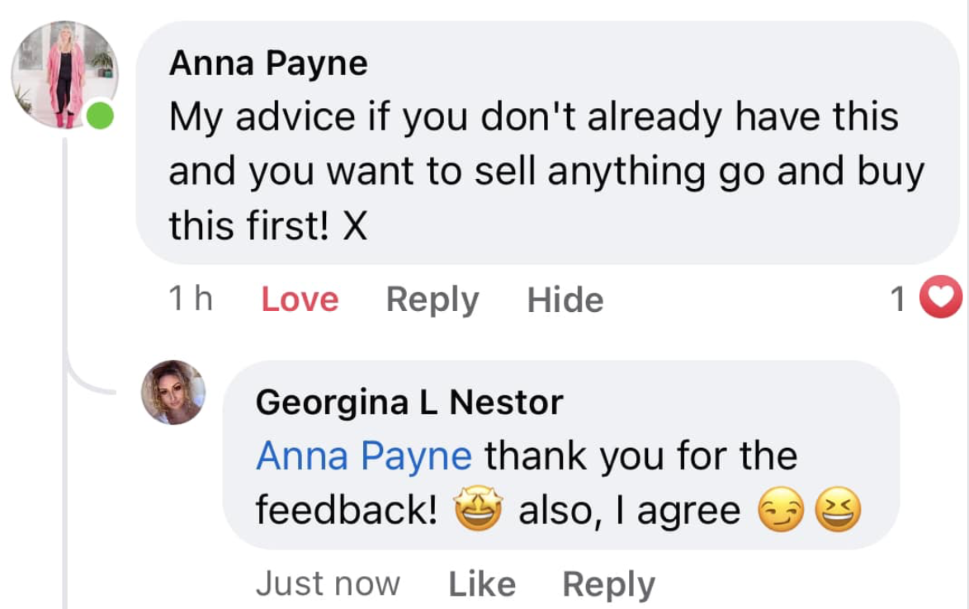Open Georgina L Nestor's profile photo
This screenshot has width=969, height=609.
[173, 393]
